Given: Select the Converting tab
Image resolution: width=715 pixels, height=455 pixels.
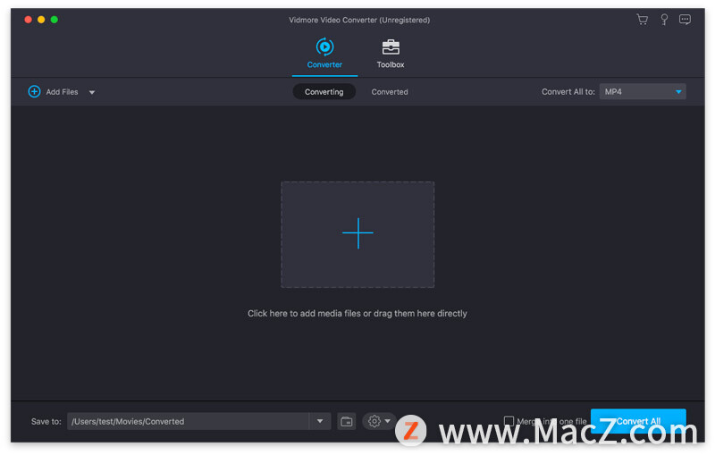Looking at the screenshot, I should click(324, 92).
